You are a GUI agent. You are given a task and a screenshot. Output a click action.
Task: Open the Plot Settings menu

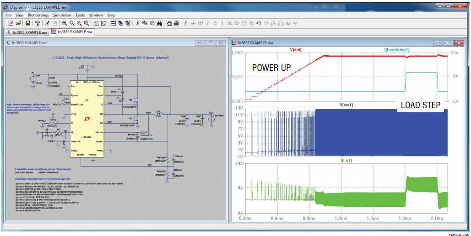point(38,15)
